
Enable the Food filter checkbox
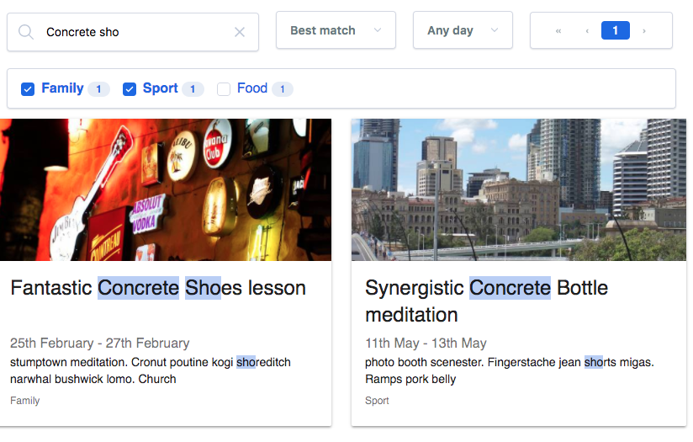tap(224, 89)
